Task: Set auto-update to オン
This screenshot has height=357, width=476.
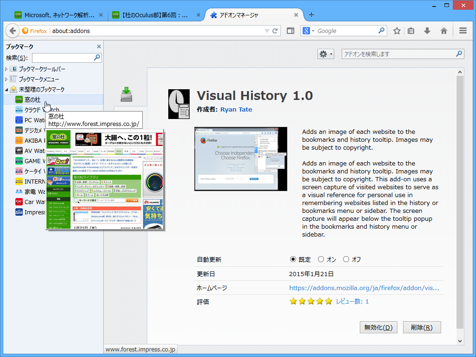Action: pyautogui.click(x=321, y=259)
